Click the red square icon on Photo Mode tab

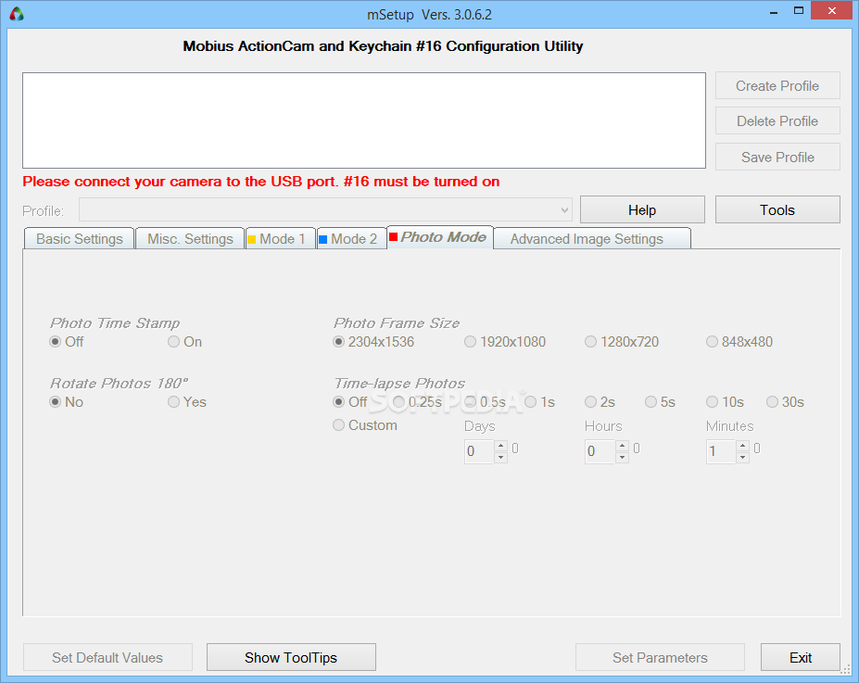393,236
